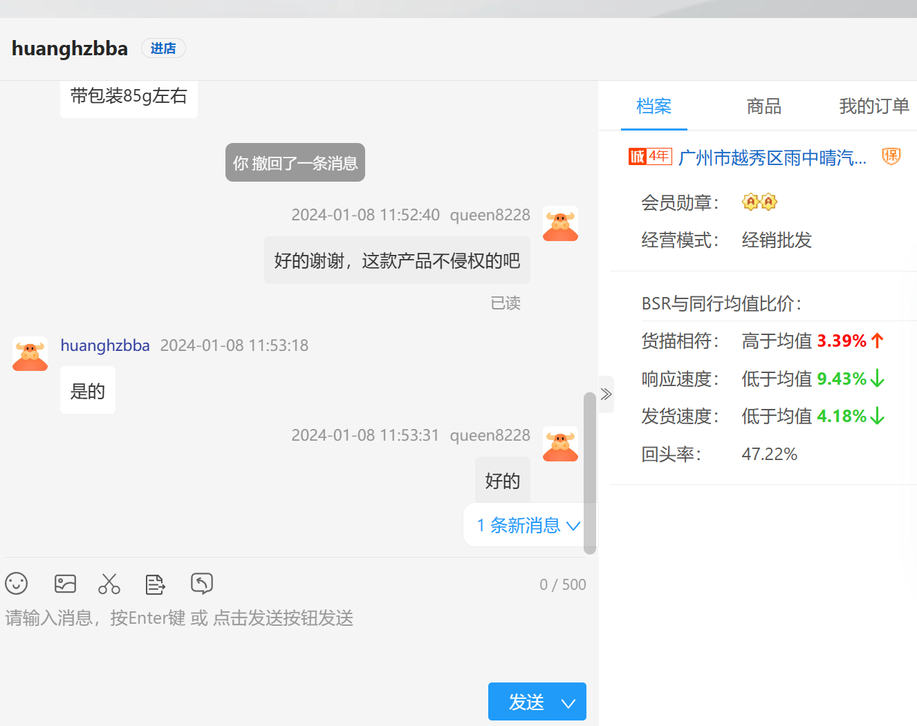Click the 进店 enter shop button
Viewport: 917px width, 726px height.
163,48
